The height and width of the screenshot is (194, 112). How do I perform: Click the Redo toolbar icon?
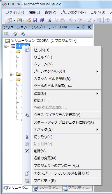80,20
